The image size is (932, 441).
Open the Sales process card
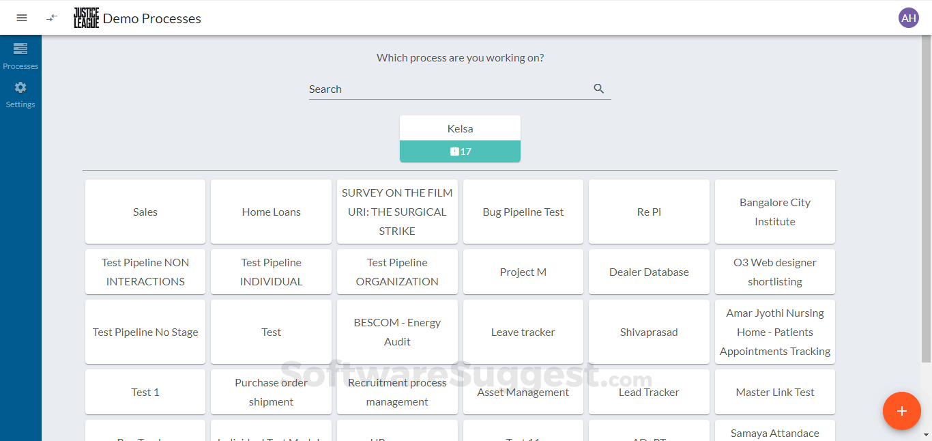tap(145, 212)
